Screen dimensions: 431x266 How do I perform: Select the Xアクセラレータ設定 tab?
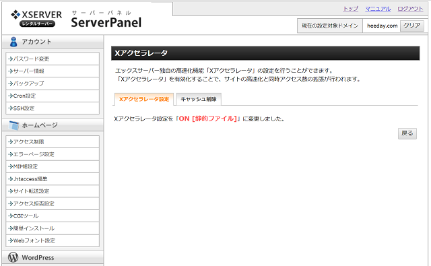[144, 99]
